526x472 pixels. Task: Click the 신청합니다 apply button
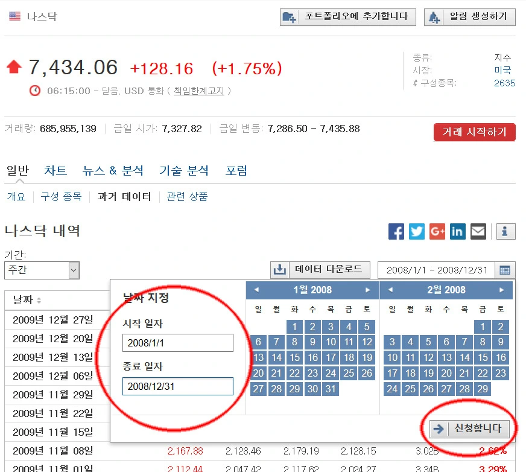pos(470,429)
